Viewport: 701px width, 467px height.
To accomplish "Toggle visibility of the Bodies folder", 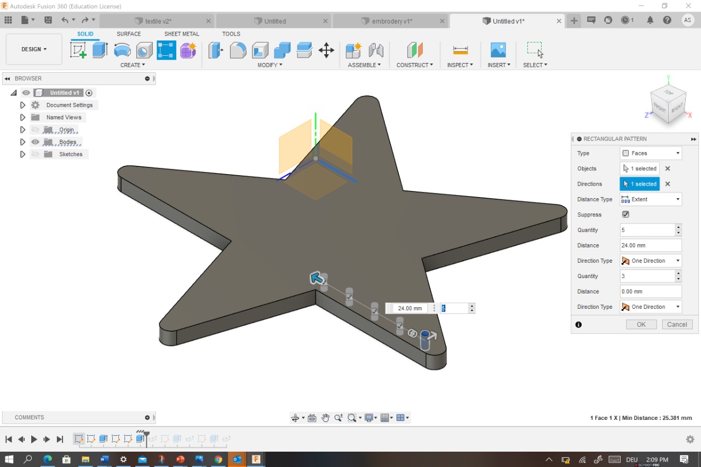I will 36,142.
